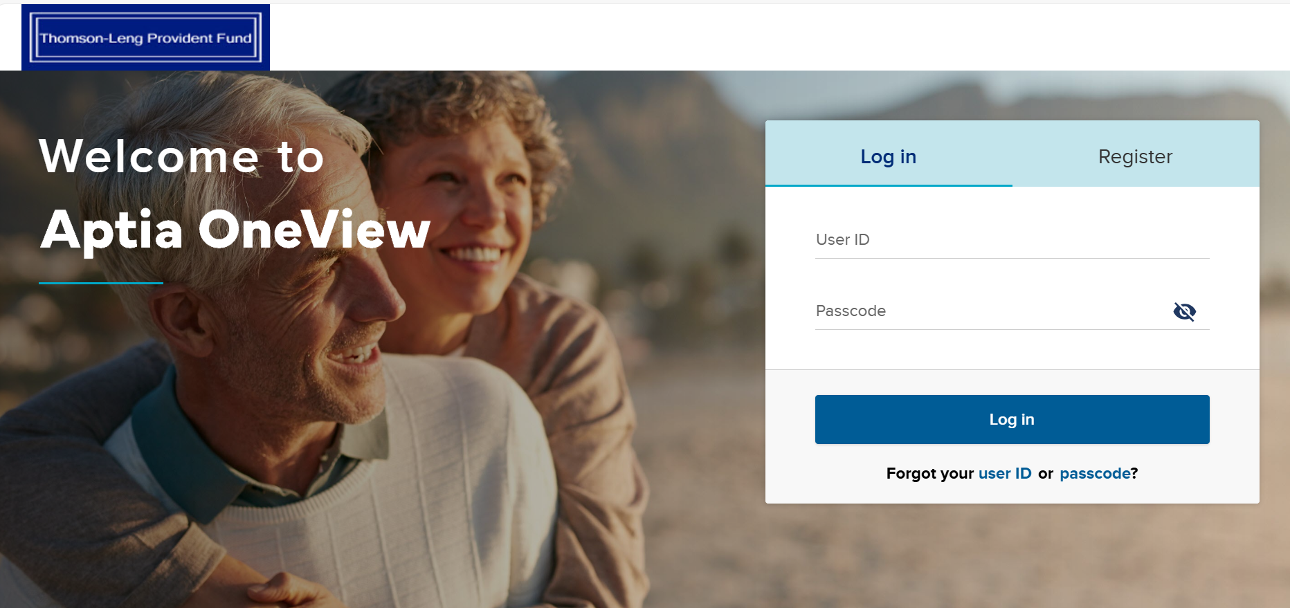Toggle passcode visibility with the eye icon
1290x608 pixels.
[x=1184, y=311]
